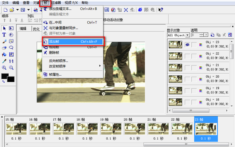Swap foreground and background colors
This screenshot has height=147, width=235.
coord(3,81)
